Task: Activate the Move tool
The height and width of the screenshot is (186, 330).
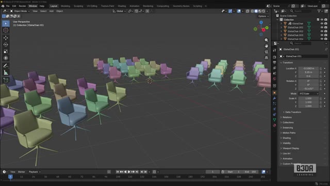Action: 6,38
